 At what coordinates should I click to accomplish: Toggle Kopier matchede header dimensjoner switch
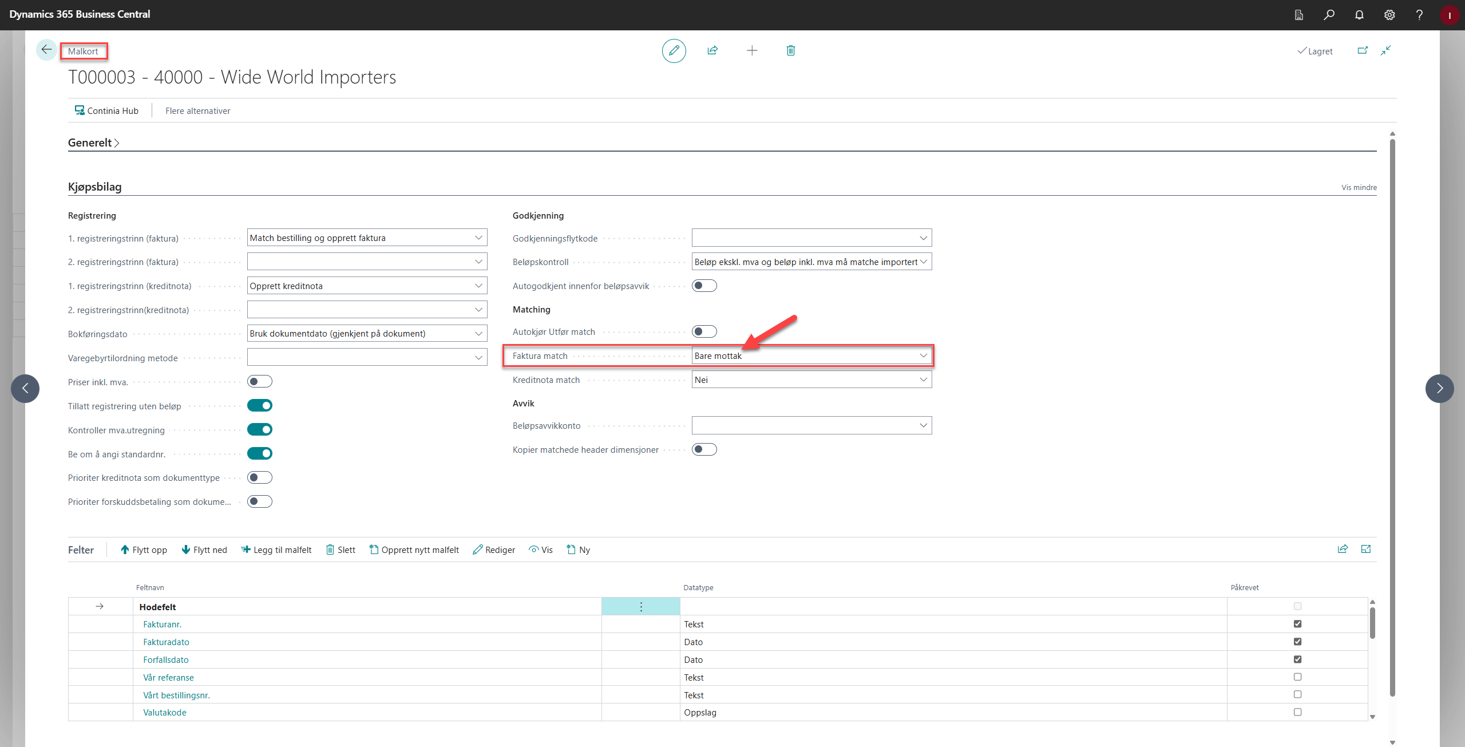point(704,449)
